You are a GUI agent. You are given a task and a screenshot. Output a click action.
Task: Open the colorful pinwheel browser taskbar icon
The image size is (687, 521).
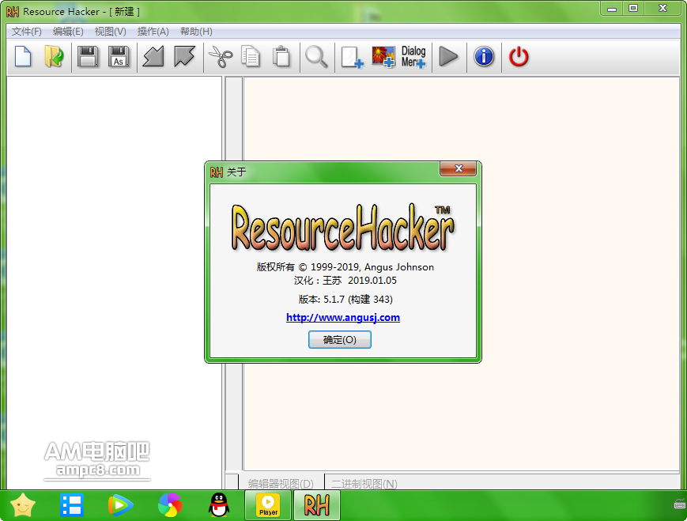click(170, 505)
